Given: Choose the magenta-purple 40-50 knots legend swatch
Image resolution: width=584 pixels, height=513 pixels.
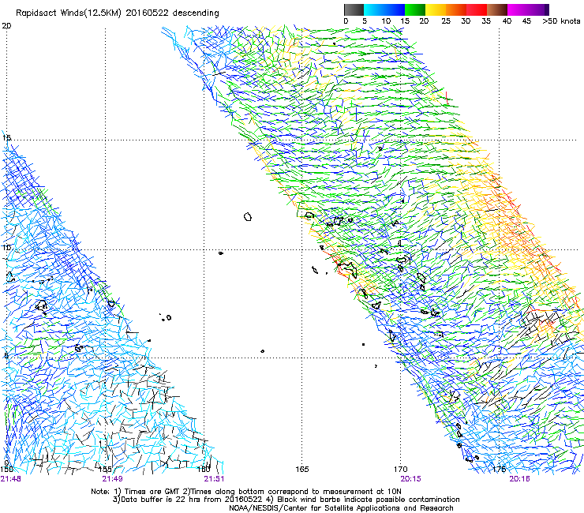Looking at the screenshot, I should point(528,9).
